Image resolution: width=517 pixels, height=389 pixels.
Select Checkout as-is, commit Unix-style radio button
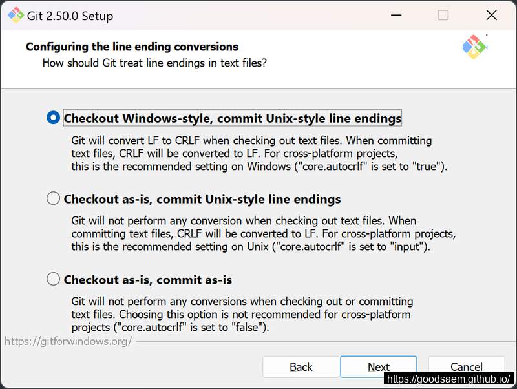(53, 198)
